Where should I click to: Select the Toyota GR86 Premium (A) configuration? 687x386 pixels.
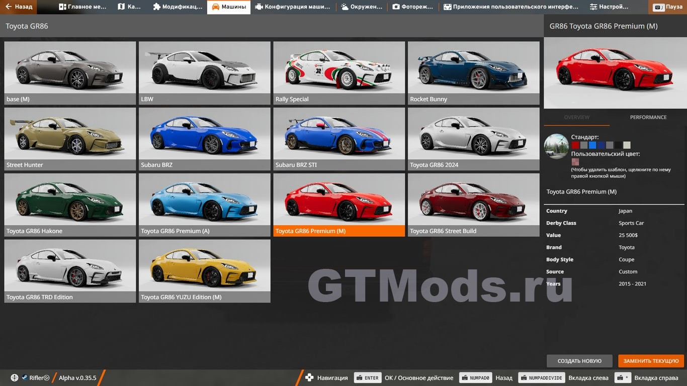[x=205, y=205]
